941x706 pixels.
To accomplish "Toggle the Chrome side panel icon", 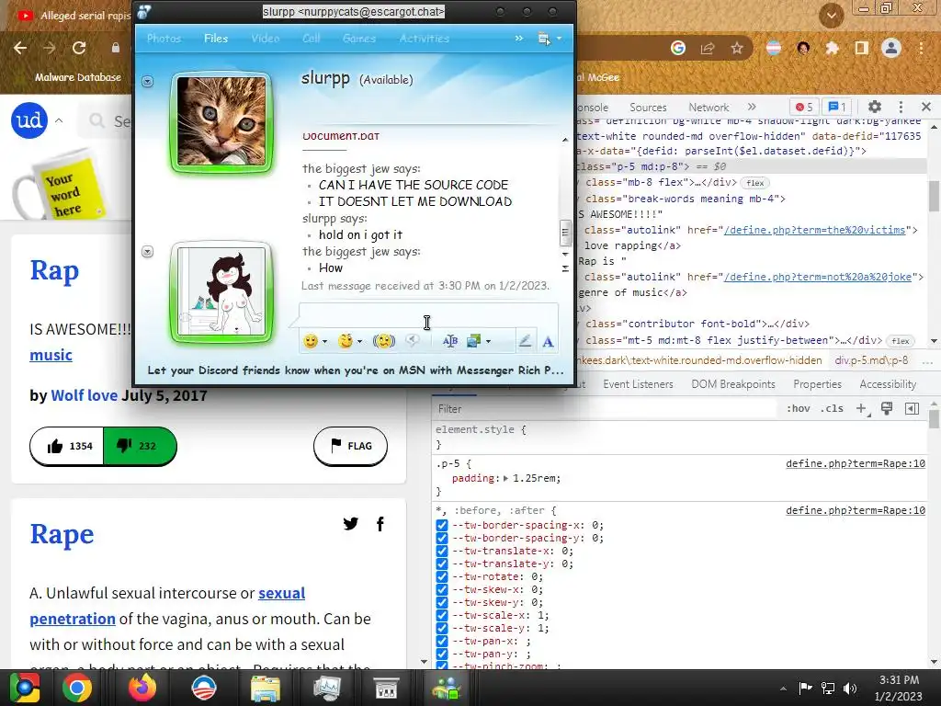I will 861,48.
